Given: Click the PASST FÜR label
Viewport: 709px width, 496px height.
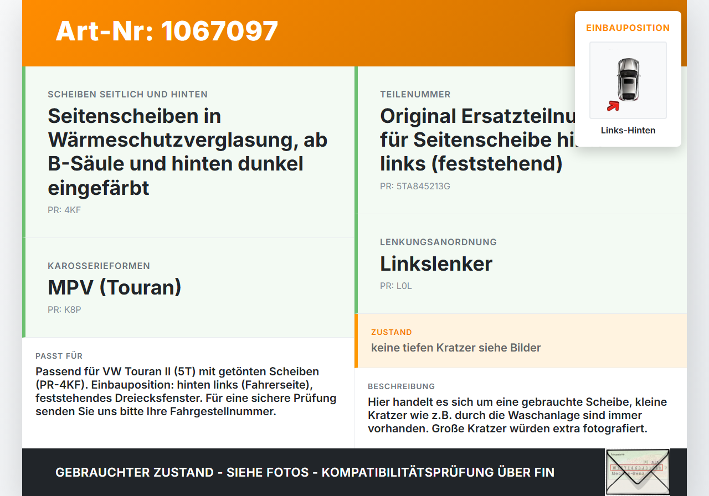Looking at the screenshot, I should click(x=59, y=356).
